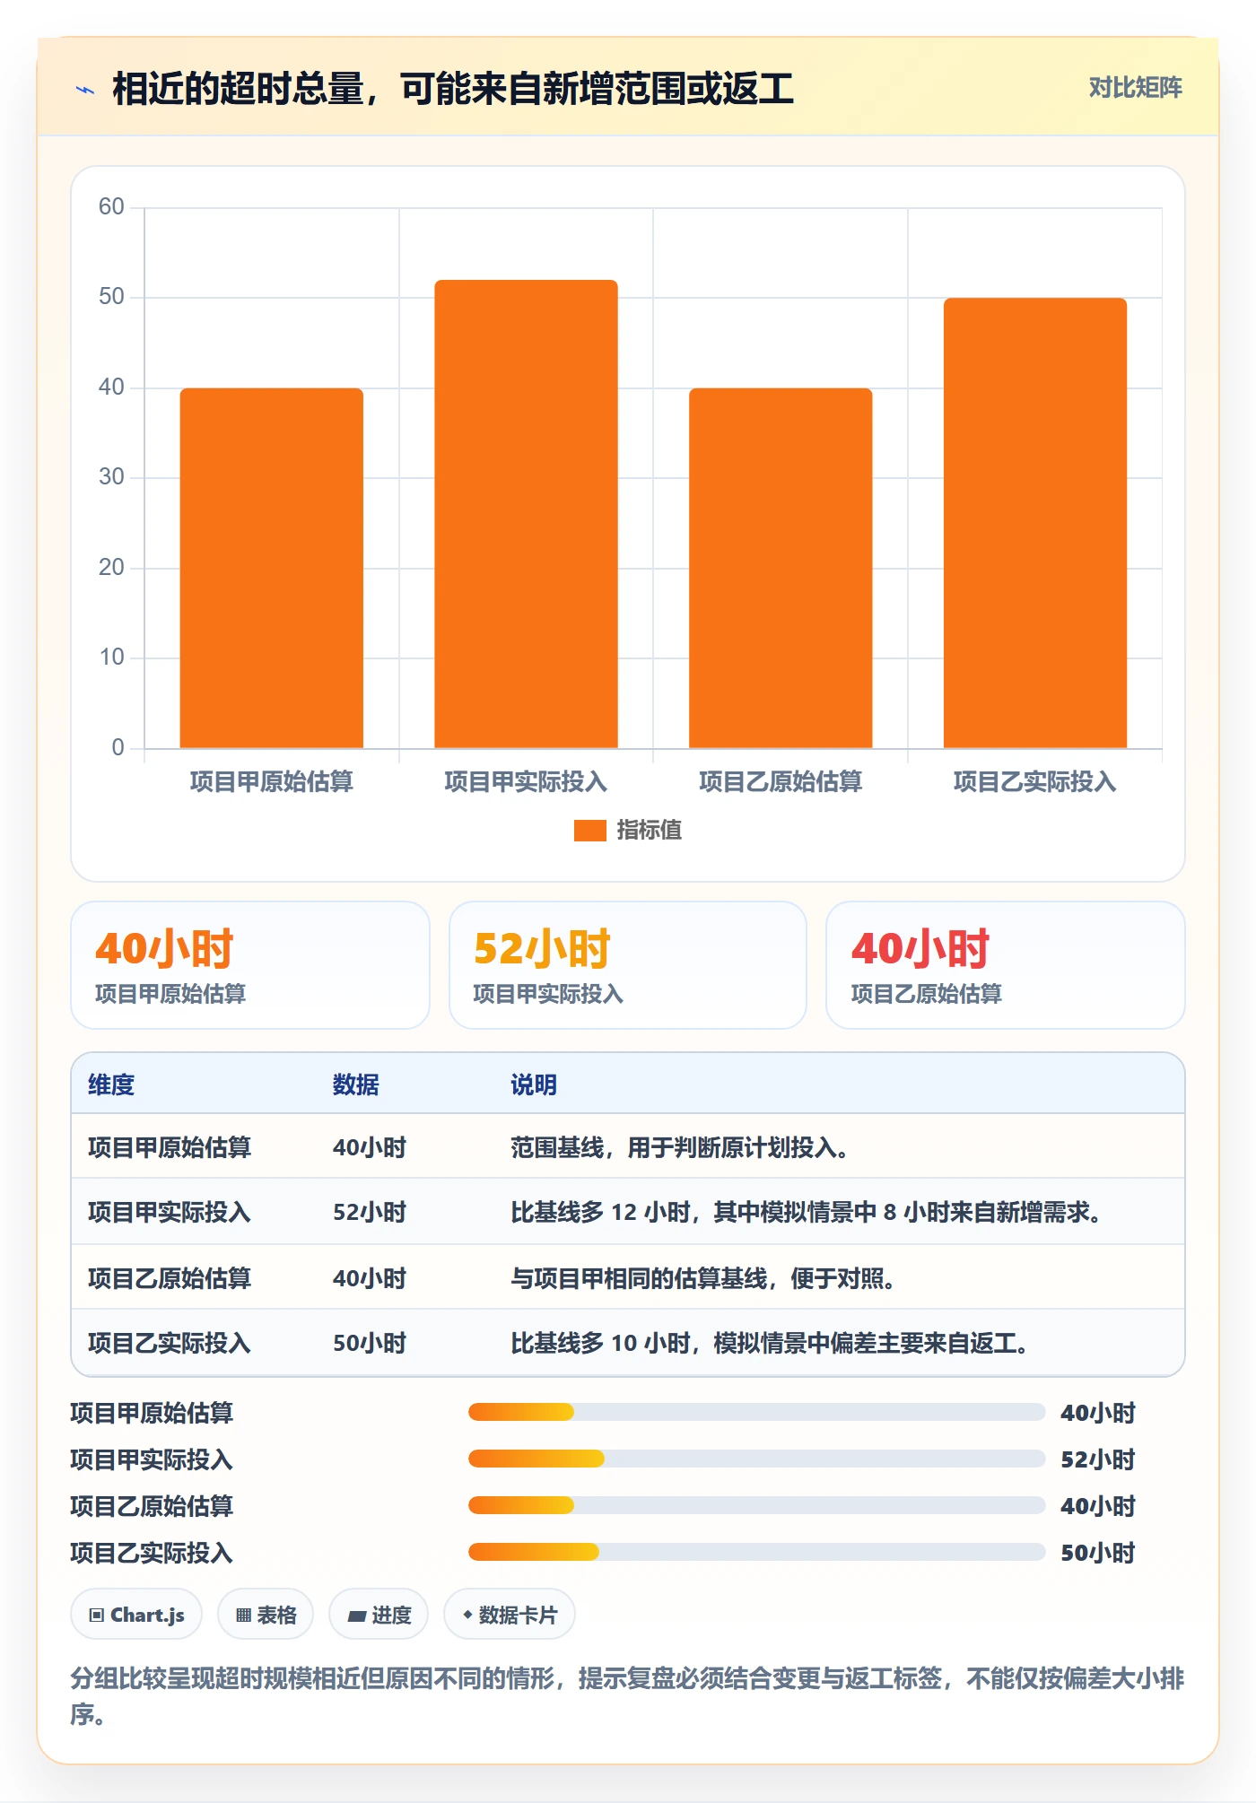
Task: Open the 数据卡片 tag
Action: [510, 1615]
